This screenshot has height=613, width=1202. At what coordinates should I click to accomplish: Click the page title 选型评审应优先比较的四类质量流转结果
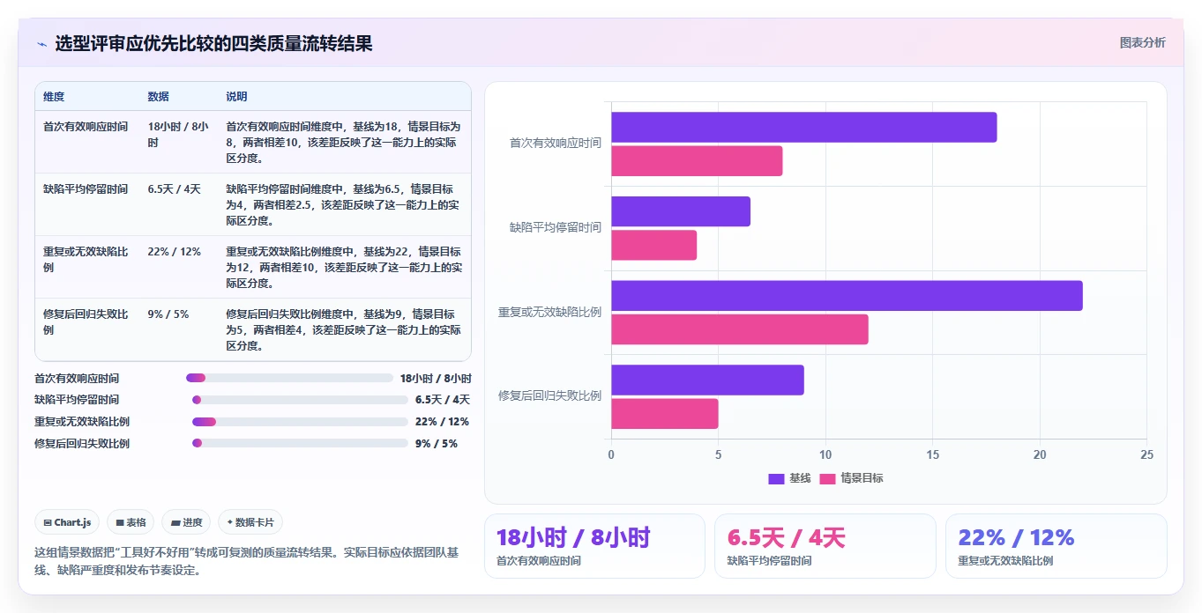click(213, 43)
